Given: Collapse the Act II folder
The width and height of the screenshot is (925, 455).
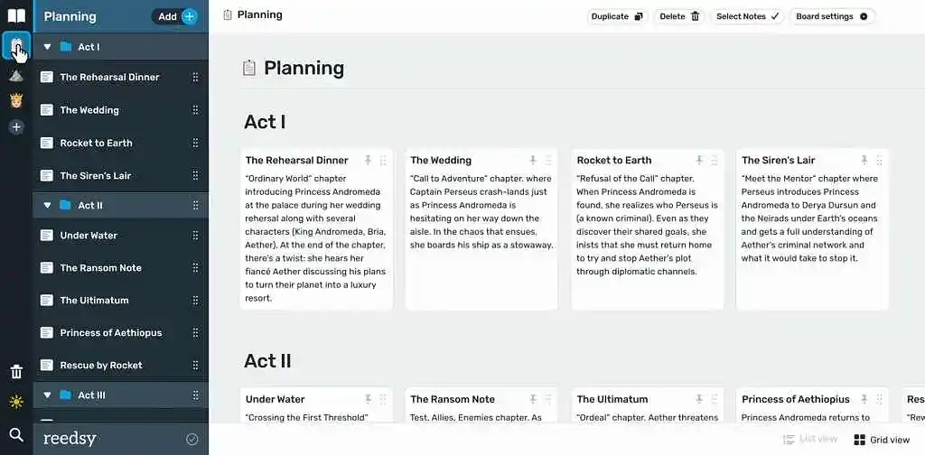Looking at the screenshot, I should click(x=48, y=206).
